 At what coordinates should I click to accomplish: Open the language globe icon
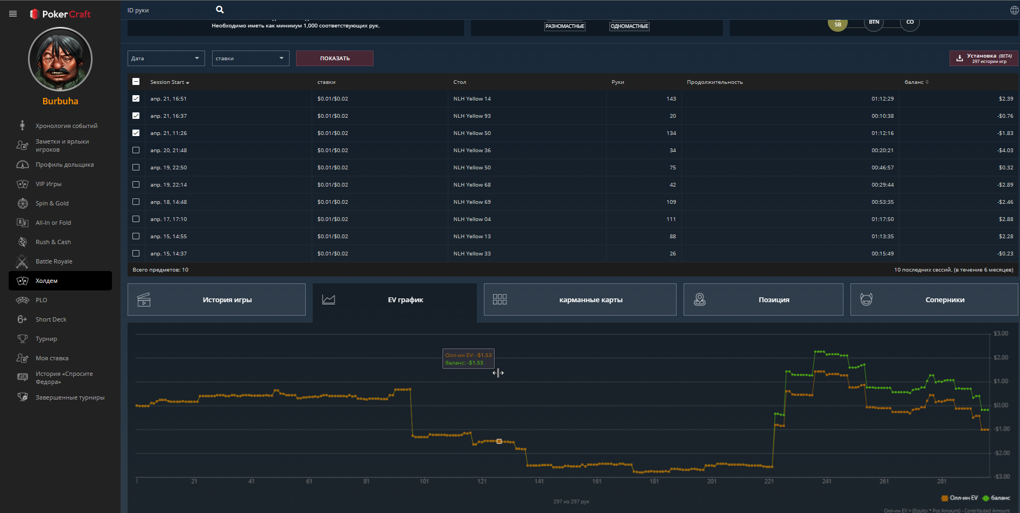[1014, 10]
